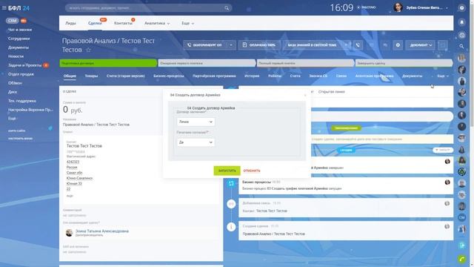474x267 pixels.
Task: Expand the Еще dropdown in deal tabs row
Action: click(x=443, y=76)
